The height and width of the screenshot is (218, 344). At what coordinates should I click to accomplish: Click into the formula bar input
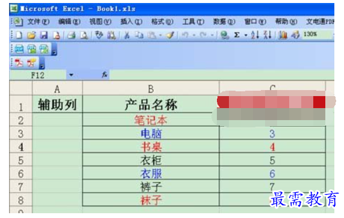[x=222, y=75]
